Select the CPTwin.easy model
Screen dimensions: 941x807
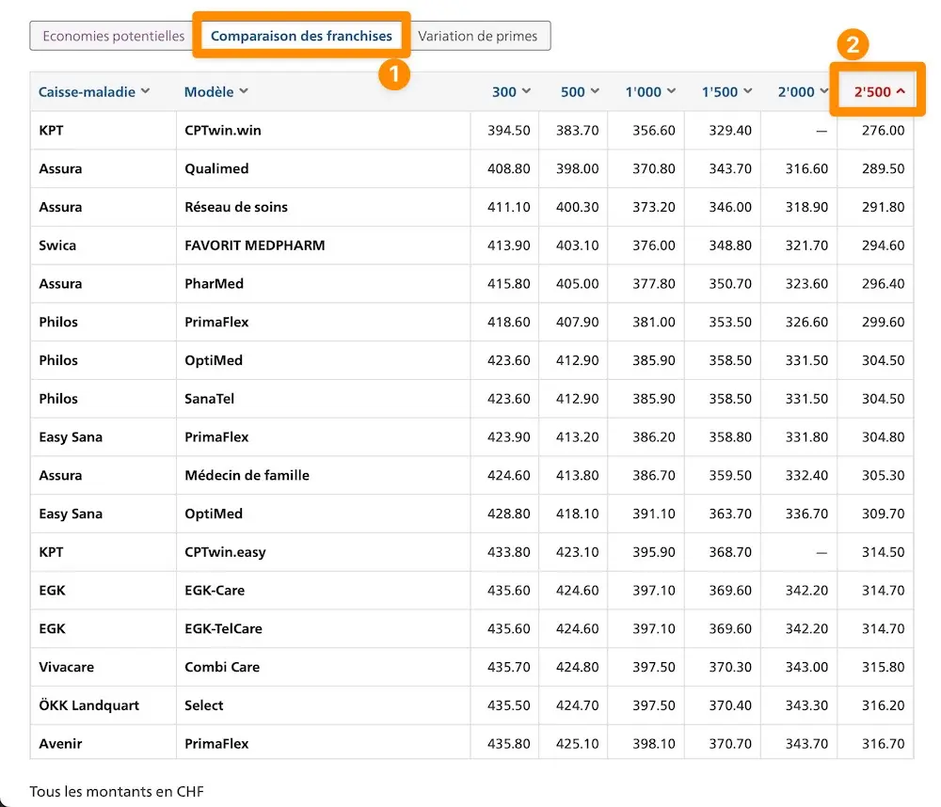click(225, 553)
